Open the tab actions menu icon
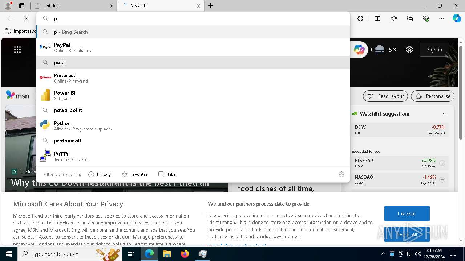465x261 pixels. (x=22, y=6)
